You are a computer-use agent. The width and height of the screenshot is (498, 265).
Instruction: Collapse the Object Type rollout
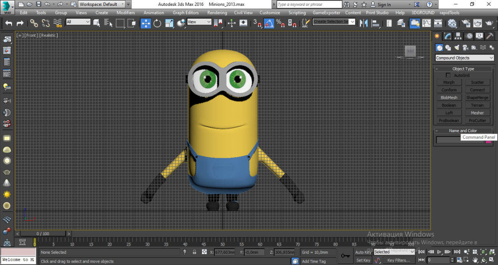(x=463, y=69)
